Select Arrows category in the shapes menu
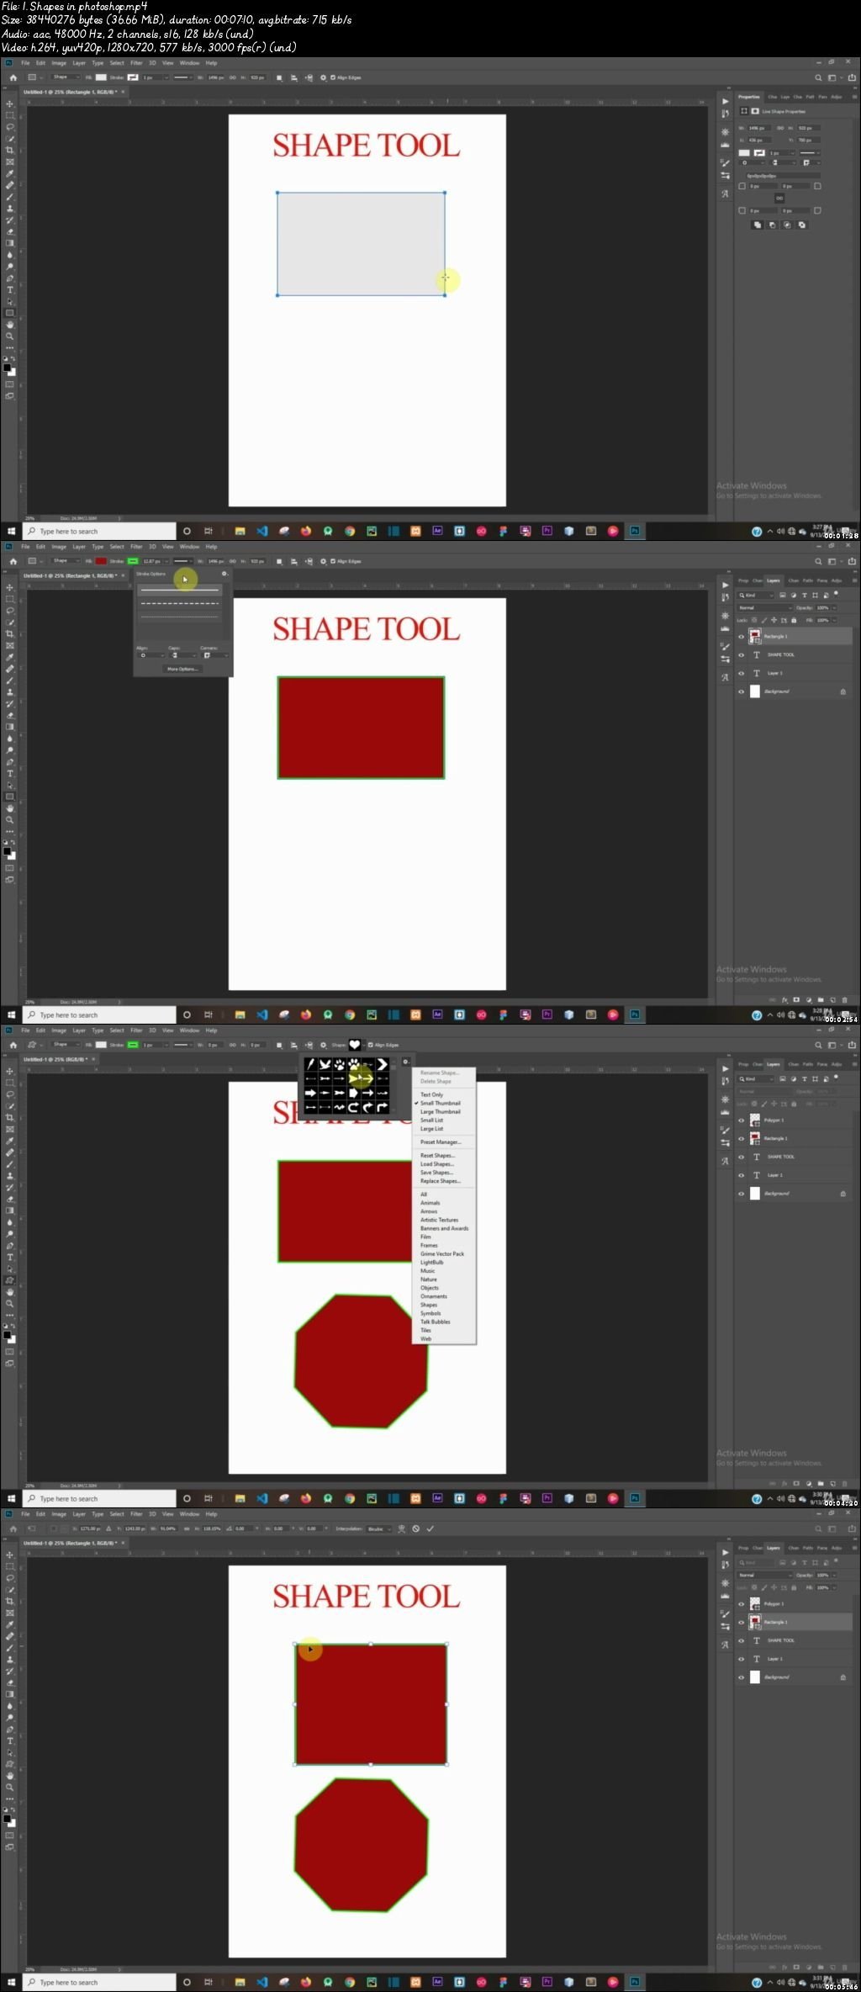This screenshot has width=861, height=1992. pos(429,1211)
